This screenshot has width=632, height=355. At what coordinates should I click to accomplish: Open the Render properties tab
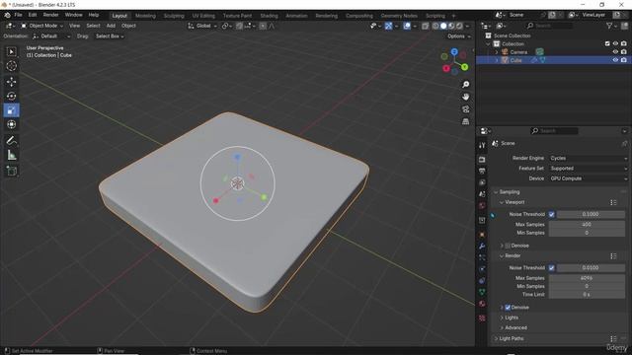coord(482,160)
